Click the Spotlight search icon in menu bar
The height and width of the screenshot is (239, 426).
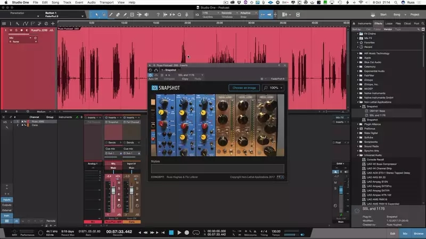396,3
